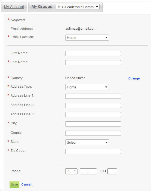This screenshot has height=191, width=151.
Task: Select the County input box
Action: (x=93, y=133)
